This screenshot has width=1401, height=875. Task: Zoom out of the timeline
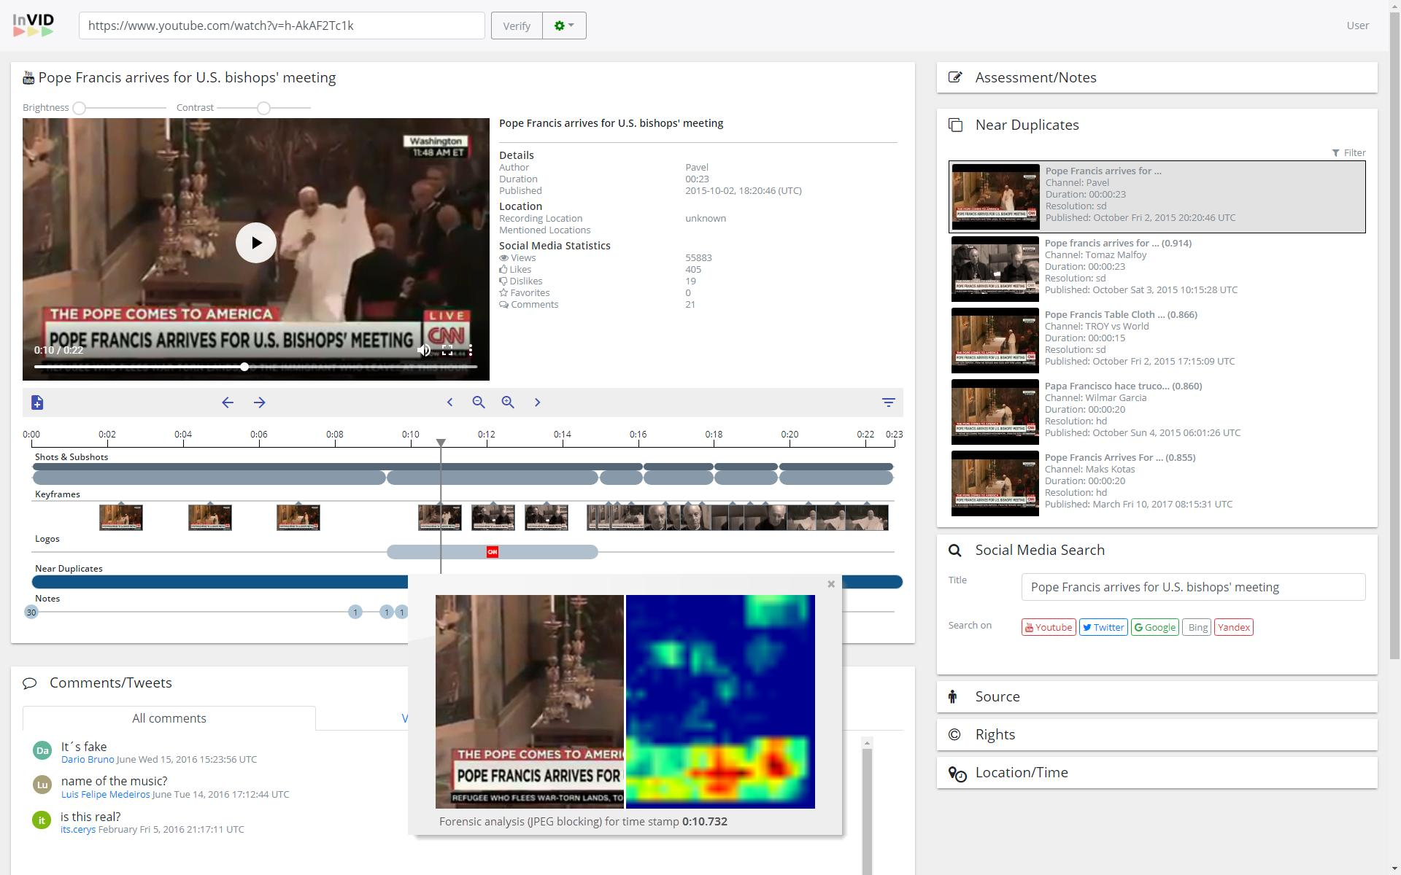[x=479, y=402]
